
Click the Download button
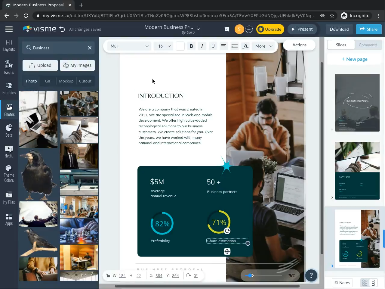pos(339,29)
